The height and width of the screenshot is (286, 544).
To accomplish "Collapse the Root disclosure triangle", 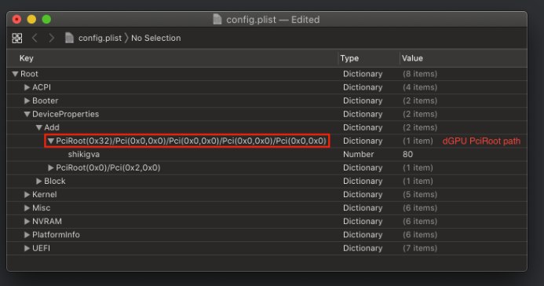I will tap(15, 74).
